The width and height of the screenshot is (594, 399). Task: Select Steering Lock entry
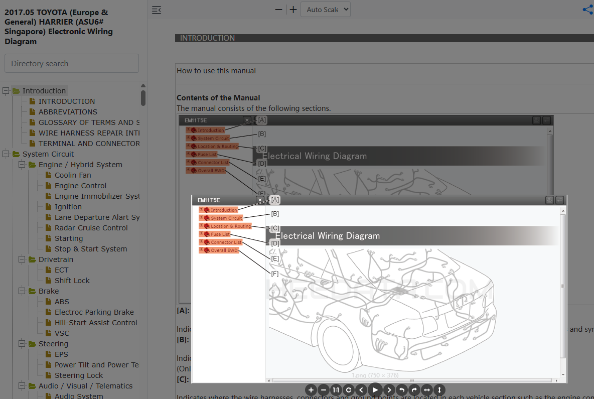(x=78, y=375)
